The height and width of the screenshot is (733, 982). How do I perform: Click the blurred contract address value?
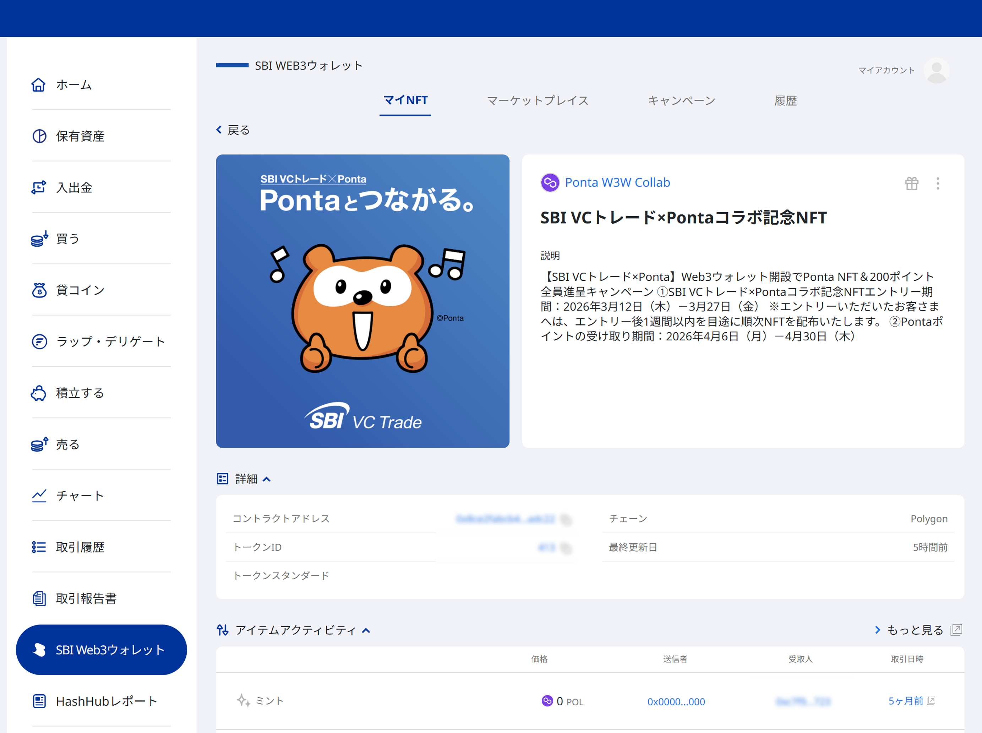pos(506,519)
